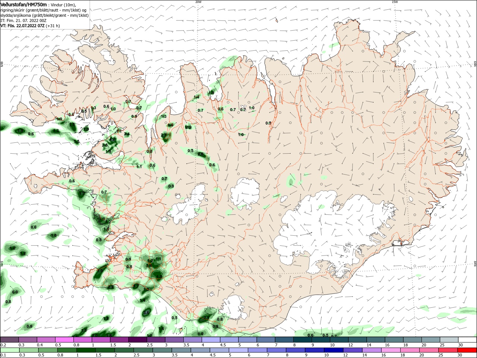Click the 2.7 precipitation label
Image resolution: width=477 pixels, height=358 pixels.
(164, 135)
